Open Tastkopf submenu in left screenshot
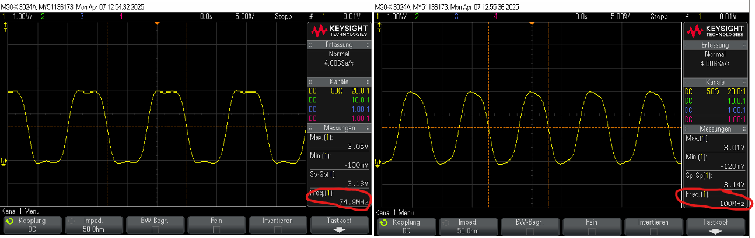Screen dimensions: 755x238 point(340,225)
